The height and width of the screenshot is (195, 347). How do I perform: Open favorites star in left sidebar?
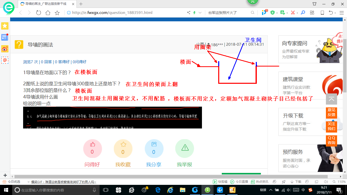point(5,26)
